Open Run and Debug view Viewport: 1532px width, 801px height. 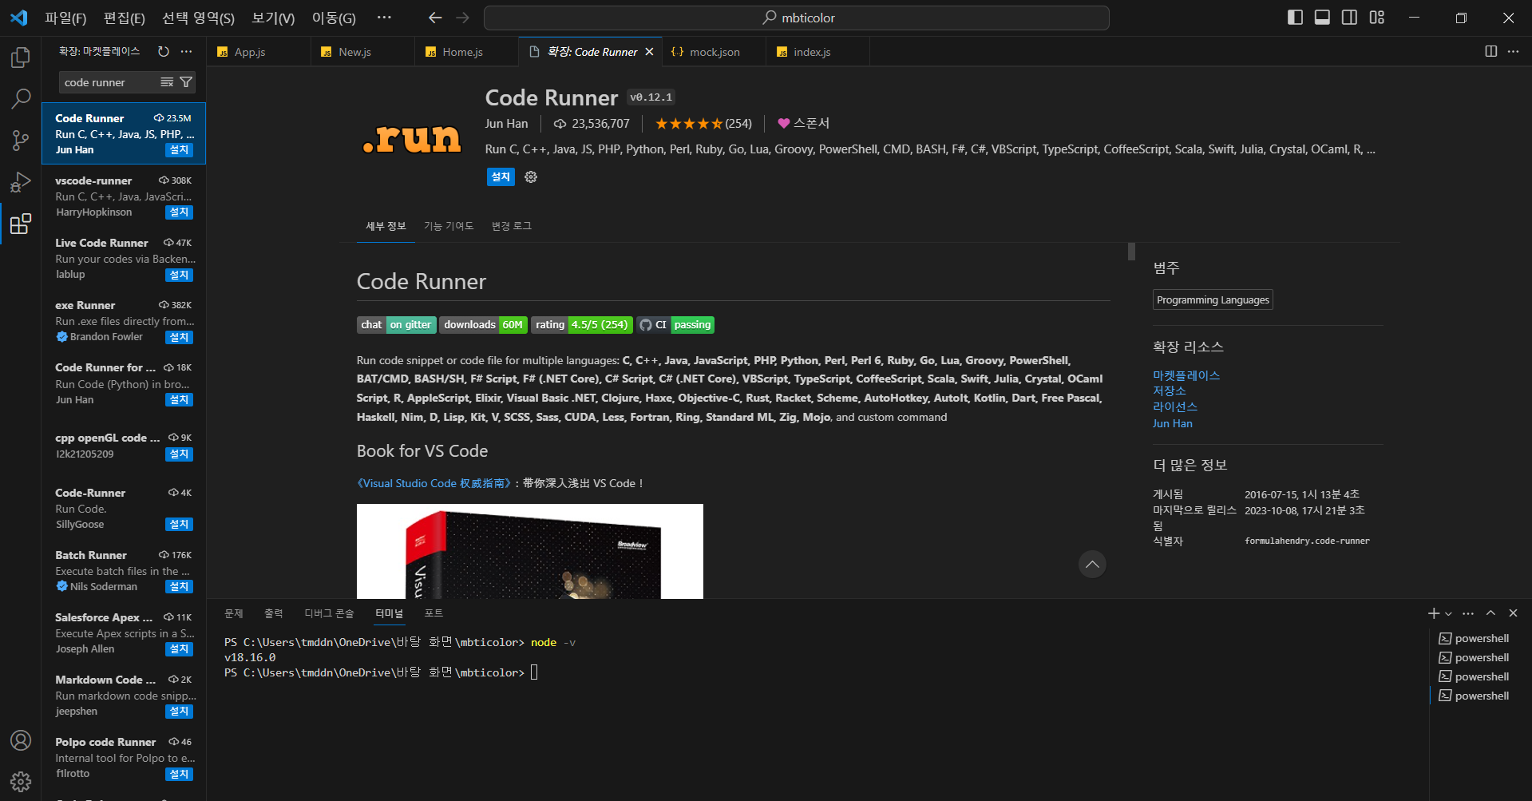tap(21, 182)
